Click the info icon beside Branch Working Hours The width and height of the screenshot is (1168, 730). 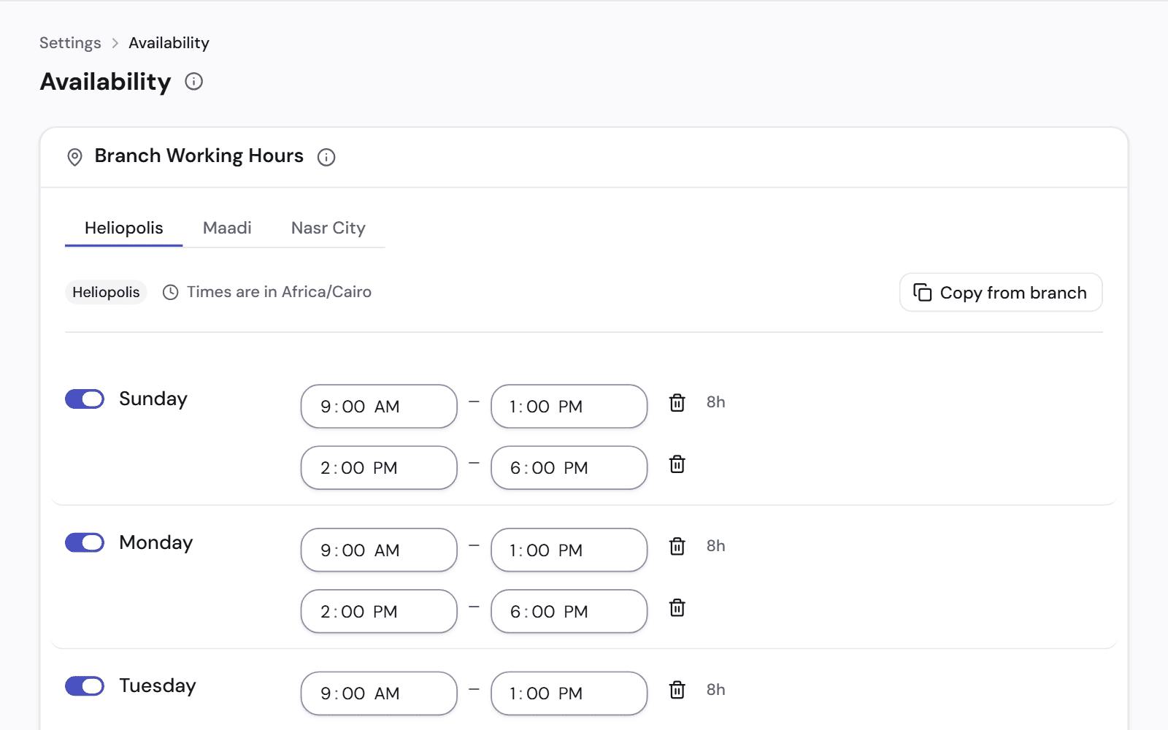(326, 157)
